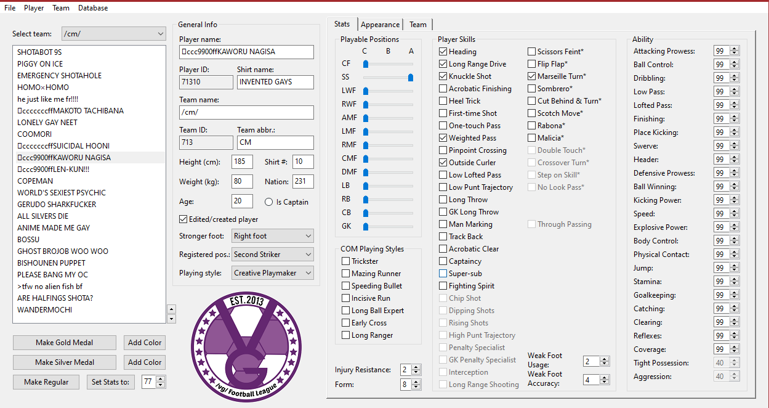Click the Player name input field
Screen dimensions: 769x408
(x=246, y=52)
